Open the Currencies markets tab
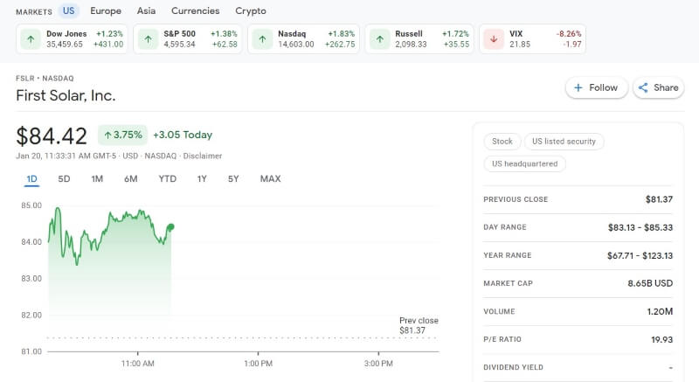The image size is (699, 382). 195,10
